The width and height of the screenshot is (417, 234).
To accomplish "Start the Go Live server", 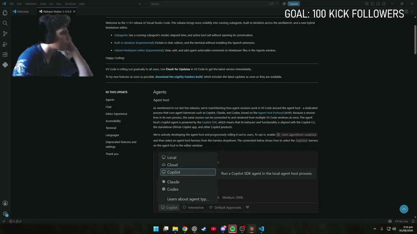I will point(401,221).
